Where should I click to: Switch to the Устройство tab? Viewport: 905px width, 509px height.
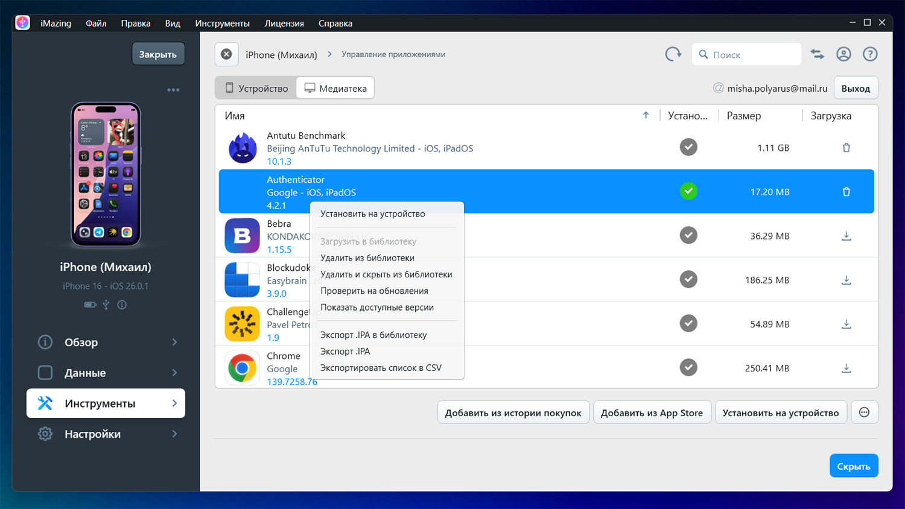[256, 88]
